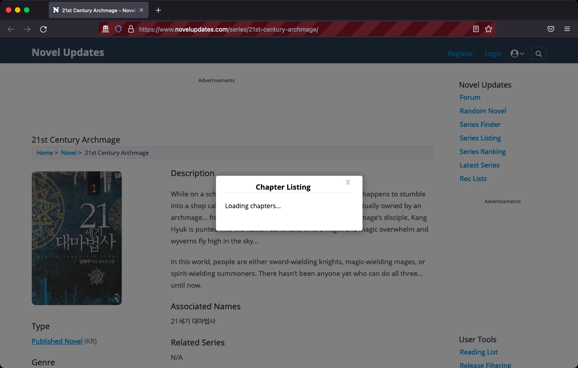Visit the Series Finder
The width and height of the screenshot is (578, 368).
pyautogui.click(x=480, y=124)
